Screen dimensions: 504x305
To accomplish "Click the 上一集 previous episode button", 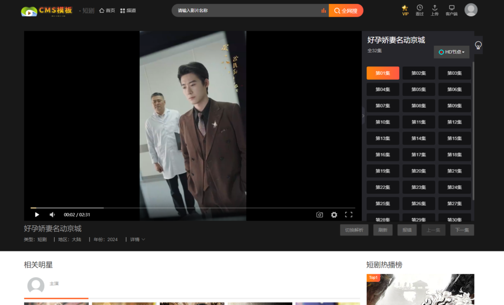I will coord(433,230).
